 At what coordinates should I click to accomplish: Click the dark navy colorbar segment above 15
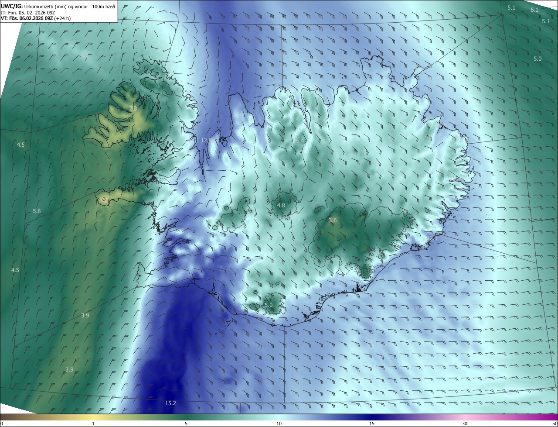tap(372, 417)
